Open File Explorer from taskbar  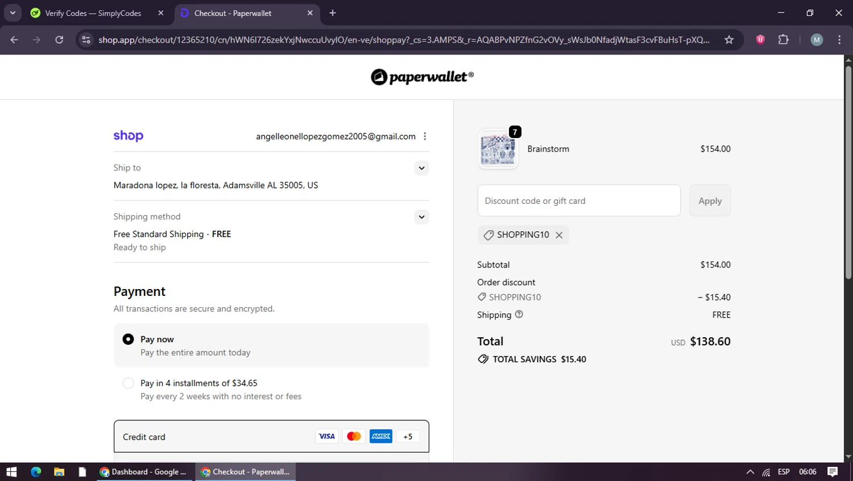click(59, 472)
